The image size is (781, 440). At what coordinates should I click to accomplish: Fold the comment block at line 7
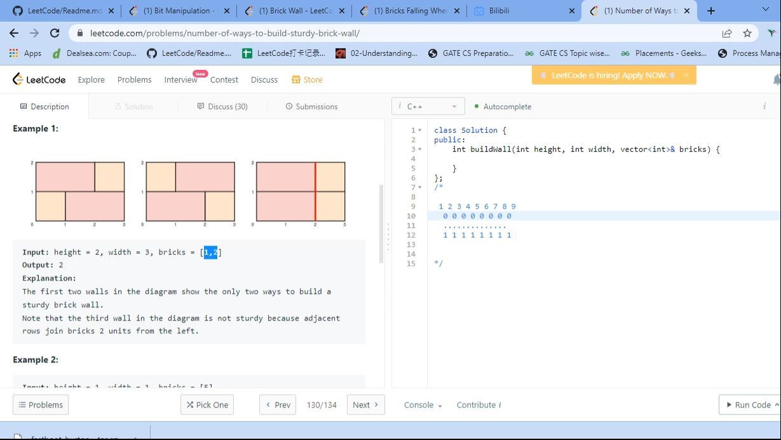419,188
